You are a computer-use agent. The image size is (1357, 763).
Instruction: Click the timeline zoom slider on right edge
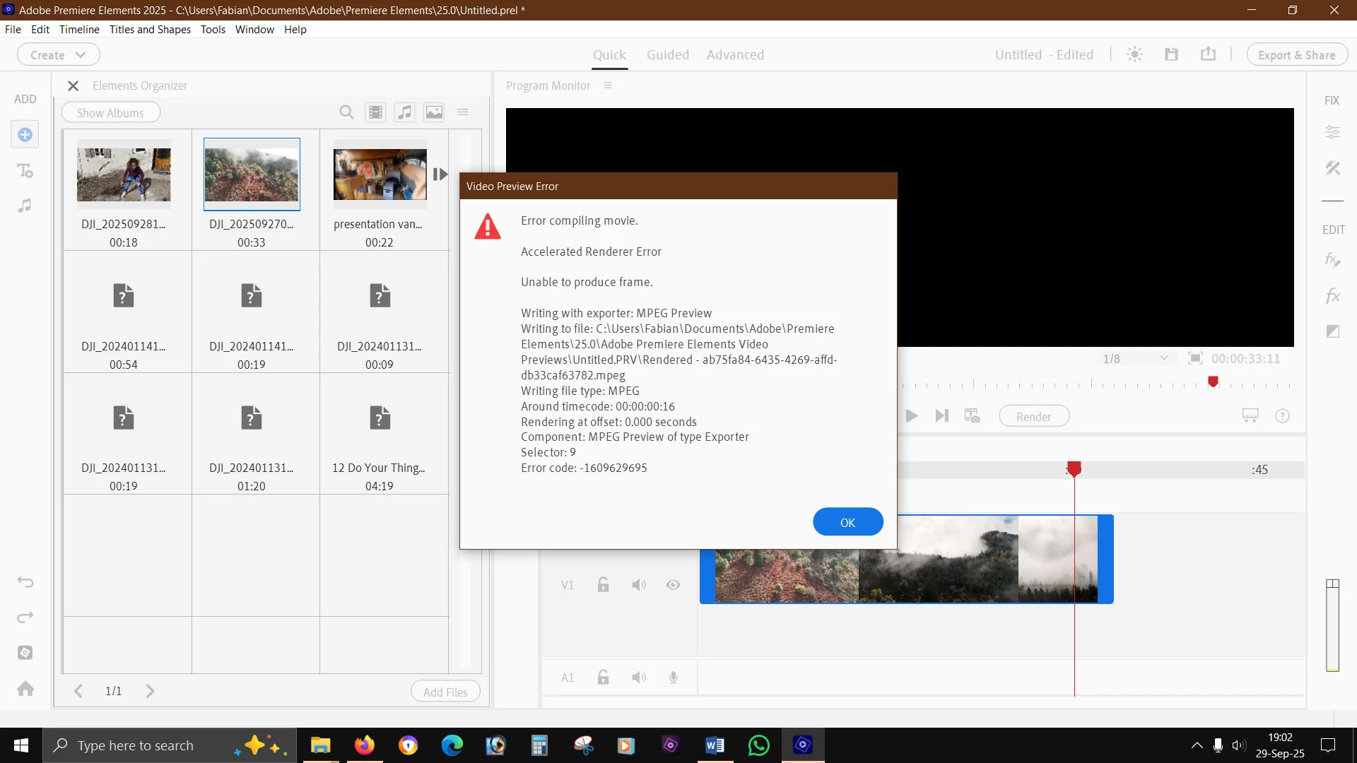(1332, 625)
